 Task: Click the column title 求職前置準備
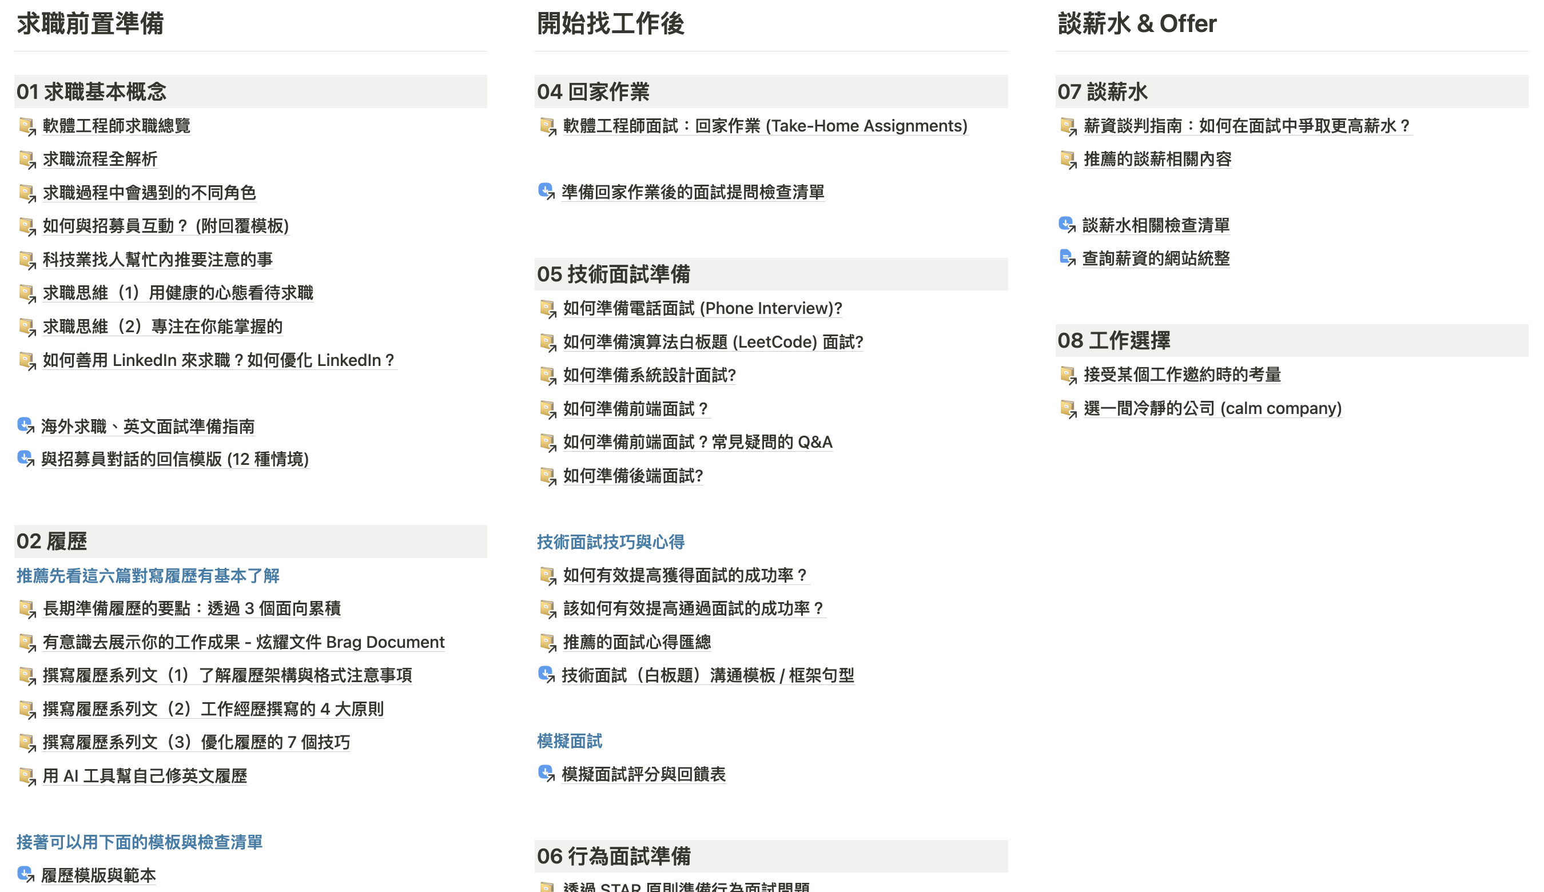pos(90,24)
